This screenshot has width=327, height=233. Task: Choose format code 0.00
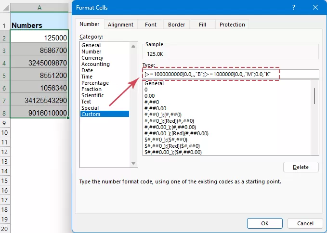click(227, 96)
